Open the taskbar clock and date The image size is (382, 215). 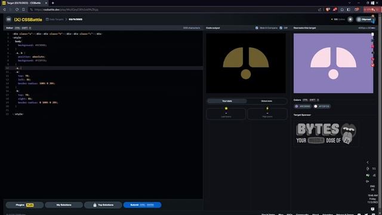(x=372, y=199)
